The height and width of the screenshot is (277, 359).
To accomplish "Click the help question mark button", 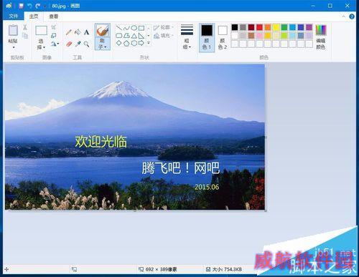I will 352,16.
